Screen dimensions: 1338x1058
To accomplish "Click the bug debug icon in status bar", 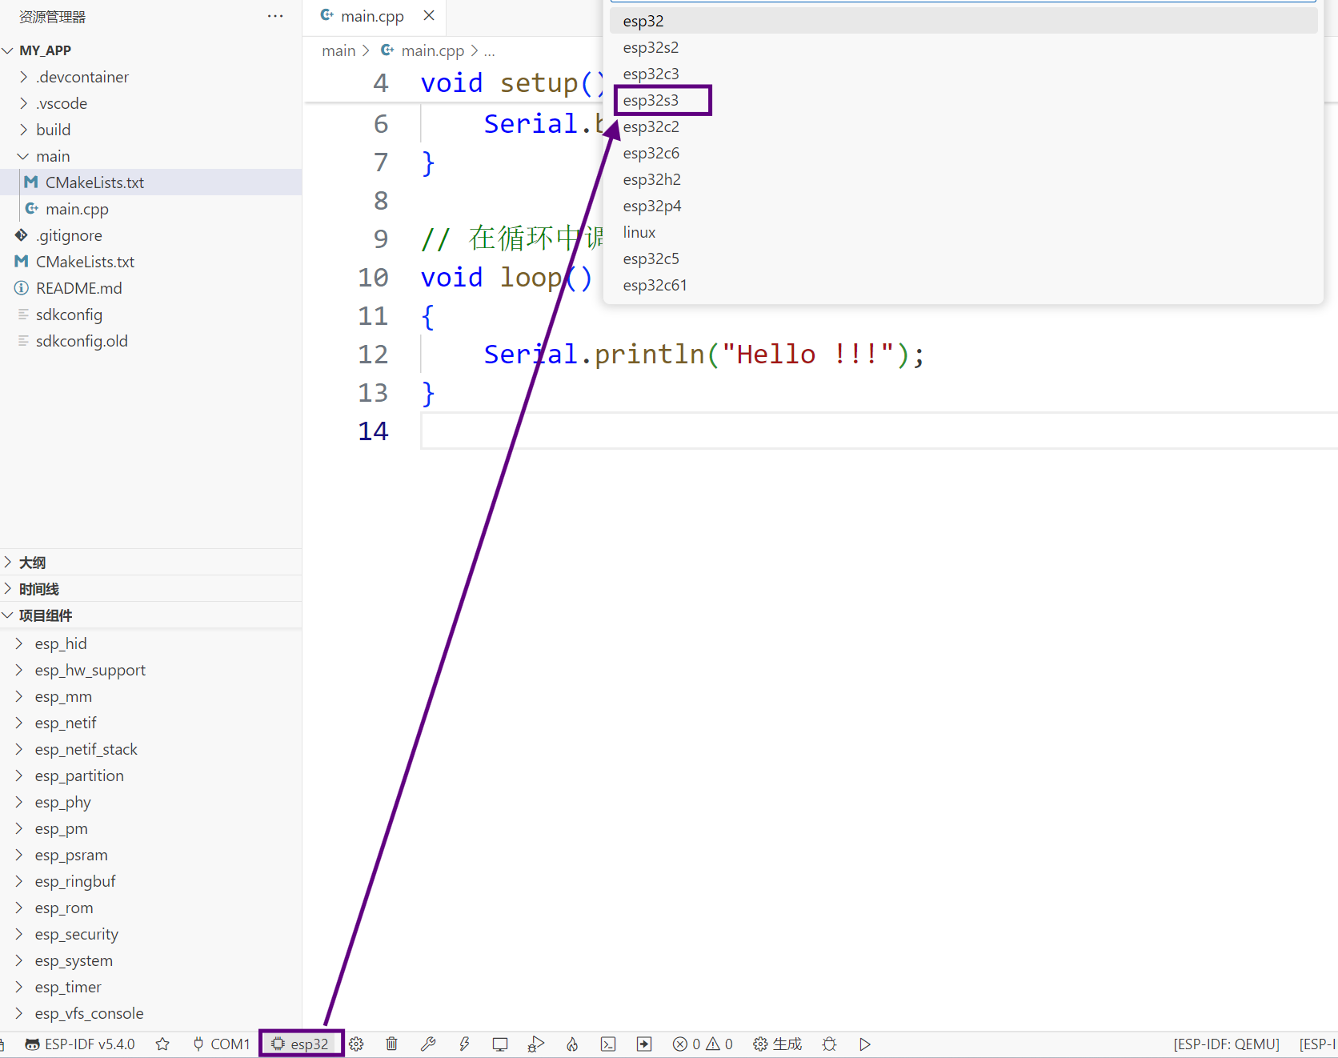I will [x=829, y=1044].
